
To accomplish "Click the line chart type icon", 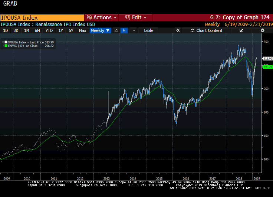I will click(x=116, y=30).
